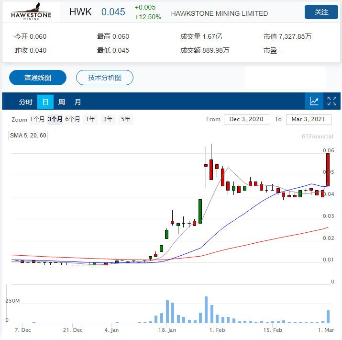Screen dimensions: 342x340
Task: Click the HAWKSTONE MINING LIMITED name
Action: 220,13
